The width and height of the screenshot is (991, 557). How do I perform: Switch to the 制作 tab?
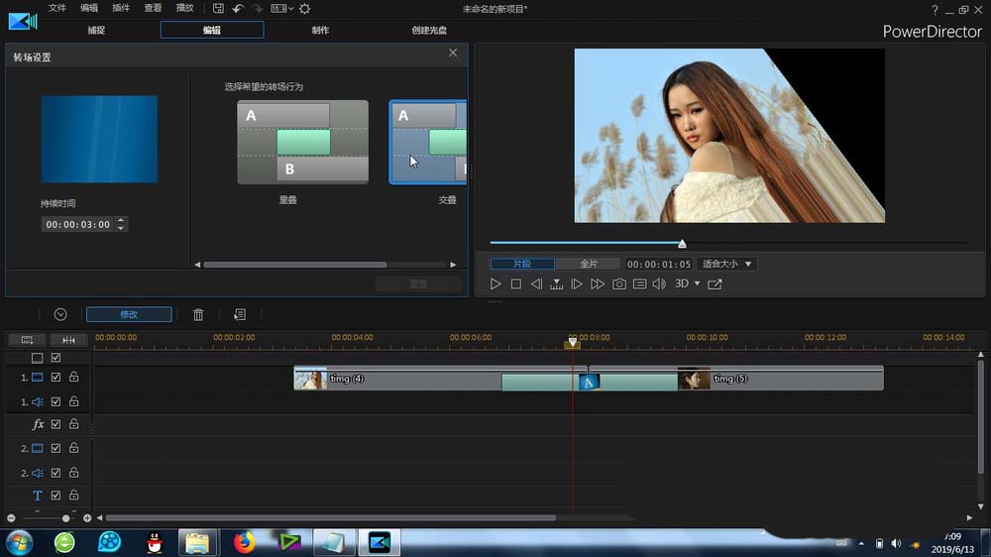321,30
